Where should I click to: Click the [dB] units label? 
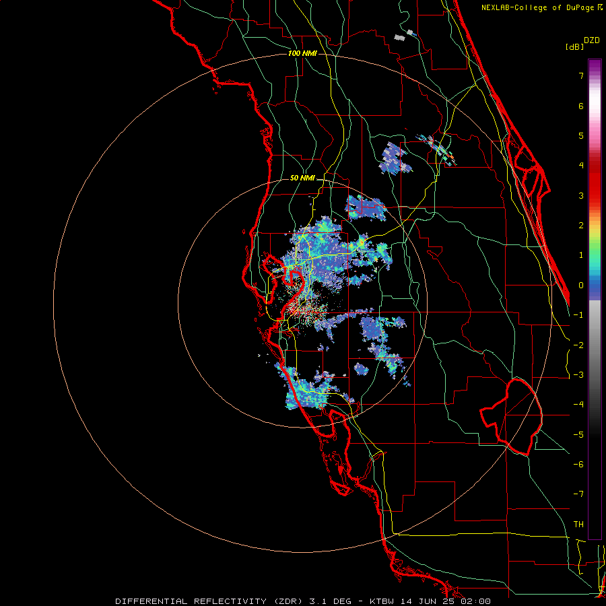[x=575, y=46]
